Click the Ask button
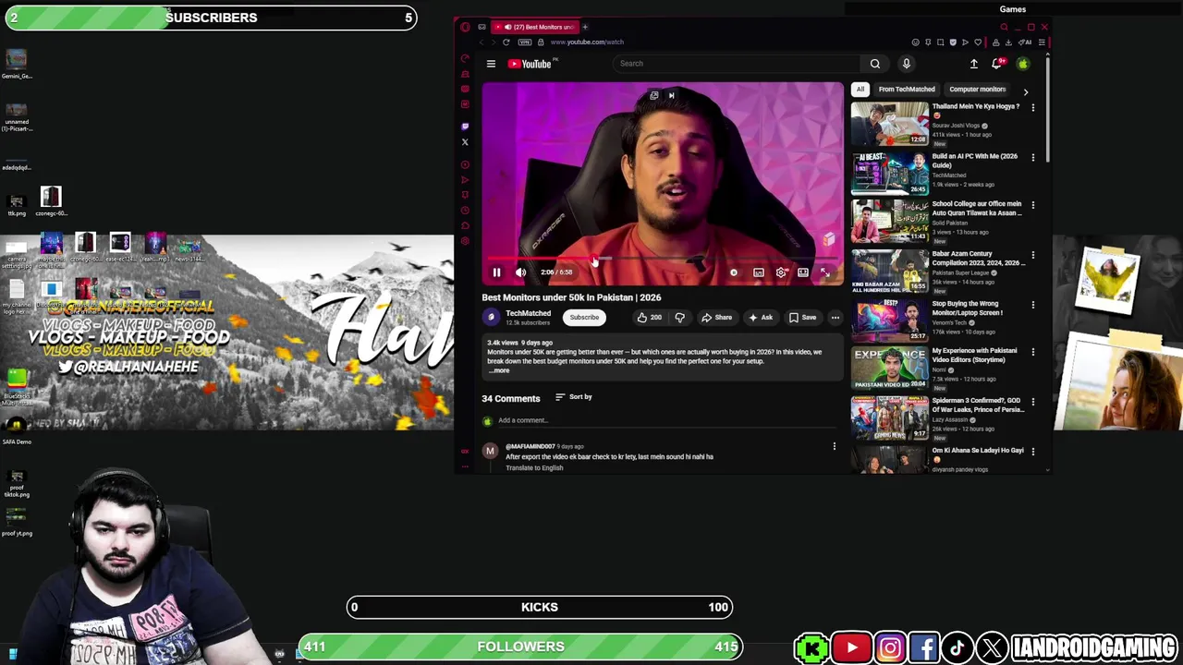1183x665 pixels. (761, 318)
